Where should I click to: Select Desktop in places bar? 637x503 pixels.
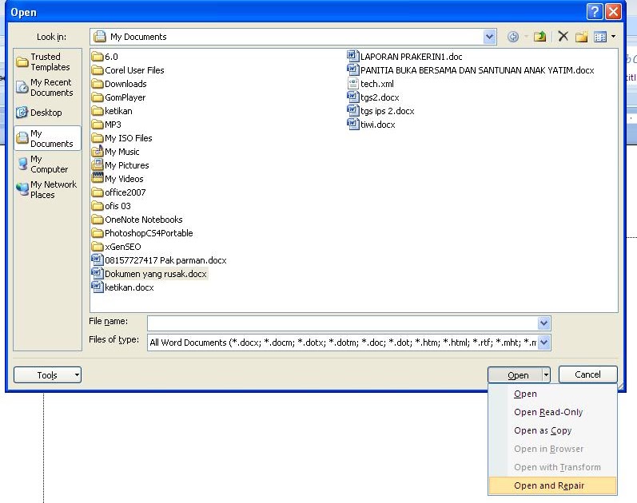pyautogui.click(x=47, y=113)
